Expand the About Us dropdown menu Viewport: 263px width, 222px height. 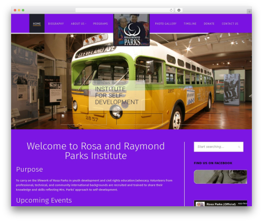click(x=78, y=24)
